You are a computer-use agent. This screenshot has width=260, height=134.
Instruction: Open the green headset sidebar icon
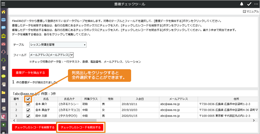point(3,60)
